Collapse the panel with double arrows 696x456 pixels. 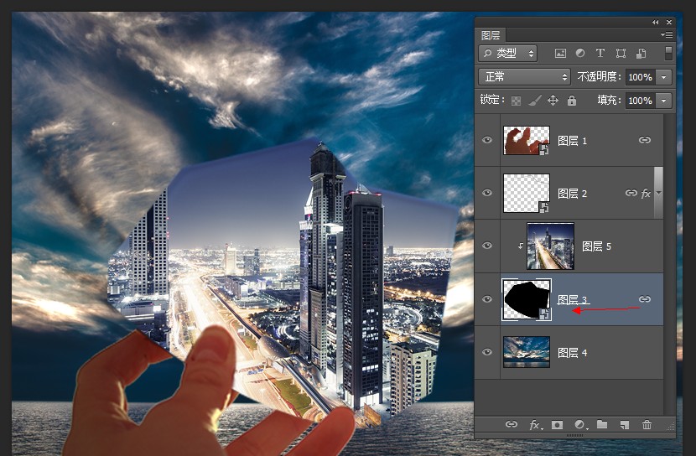656,22
